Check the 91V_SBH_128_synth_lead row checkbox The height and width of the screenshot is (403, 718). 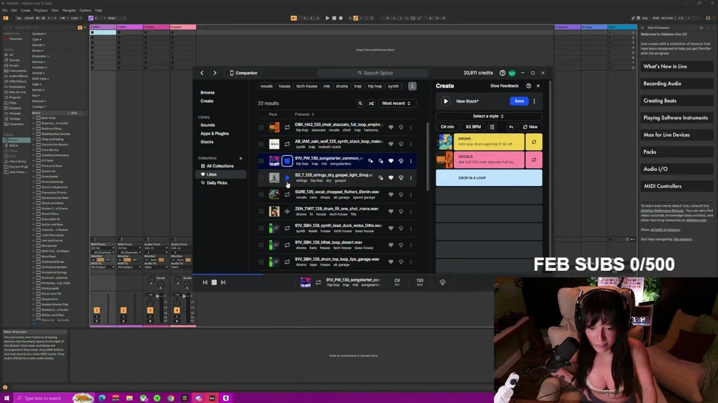coord(261,228)
